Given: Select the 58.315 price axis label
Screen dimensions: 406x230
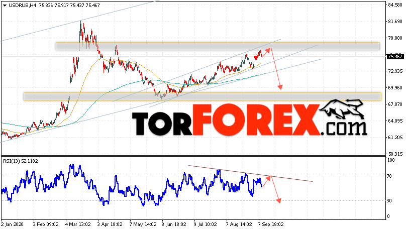Looking at the screenshot, I should point(395,154).
